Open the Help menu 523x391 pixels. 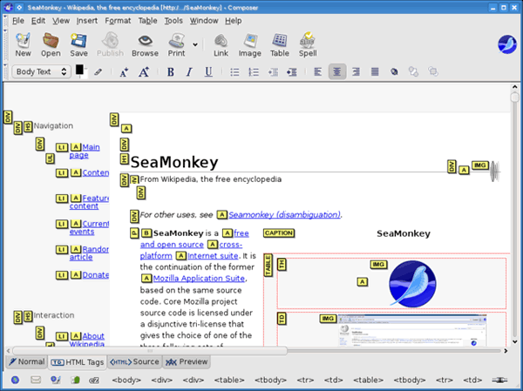point(233,21)
